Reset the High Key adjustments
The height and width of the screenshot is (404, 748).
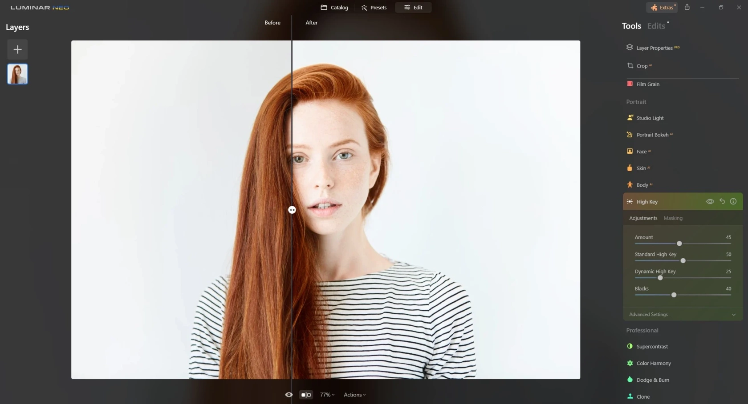[722, 201]
